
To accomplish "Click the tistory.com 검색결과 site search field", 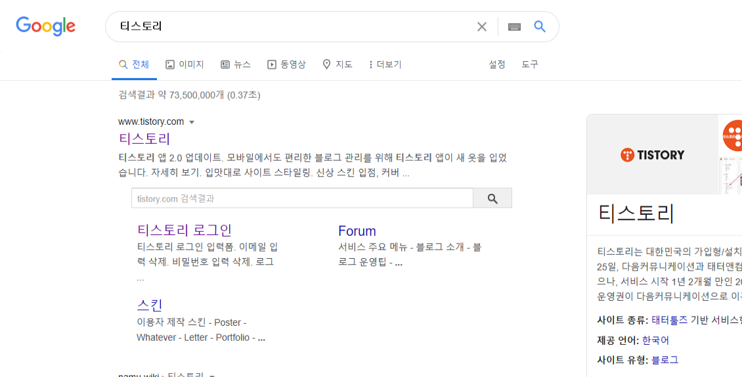I will [x=302, y=198].
